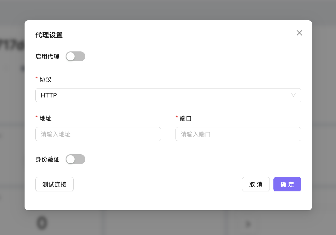336x235 pixels.
Task: Click the 地址 field label
Action: (x=46, y=118)
